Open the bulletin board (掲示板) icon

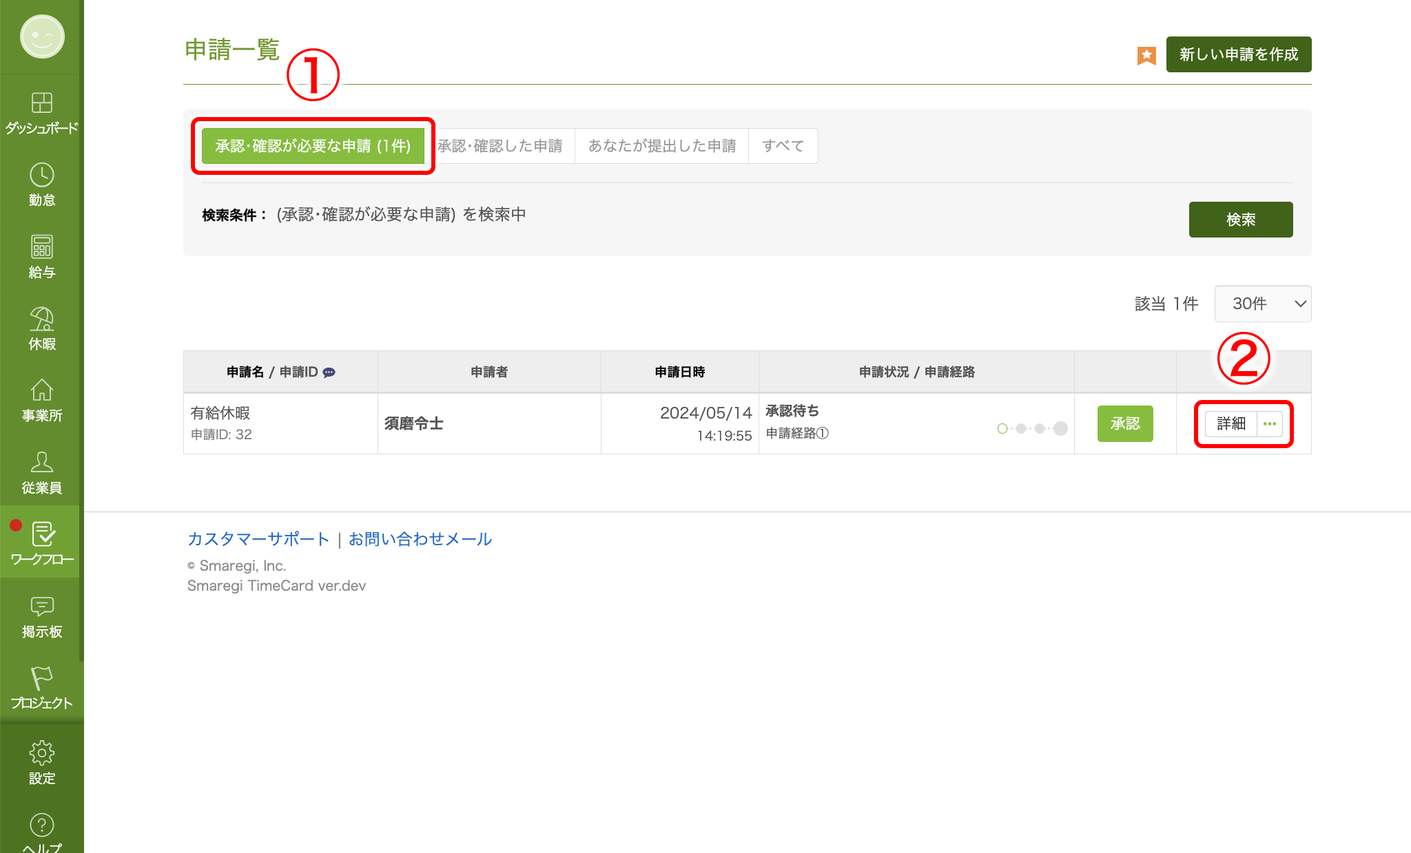point(42,607)
